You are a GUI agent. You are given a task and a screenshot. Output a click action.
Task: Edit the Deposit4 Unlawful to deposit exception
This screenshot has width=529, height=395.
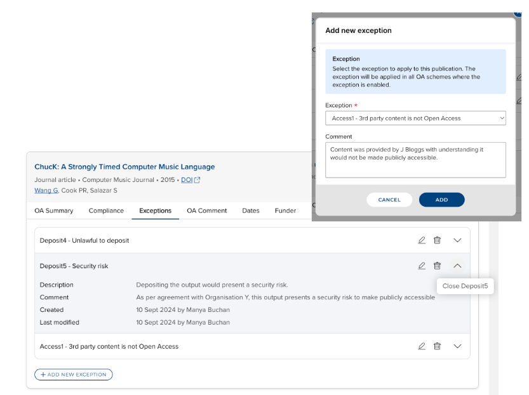pos(422,240)
